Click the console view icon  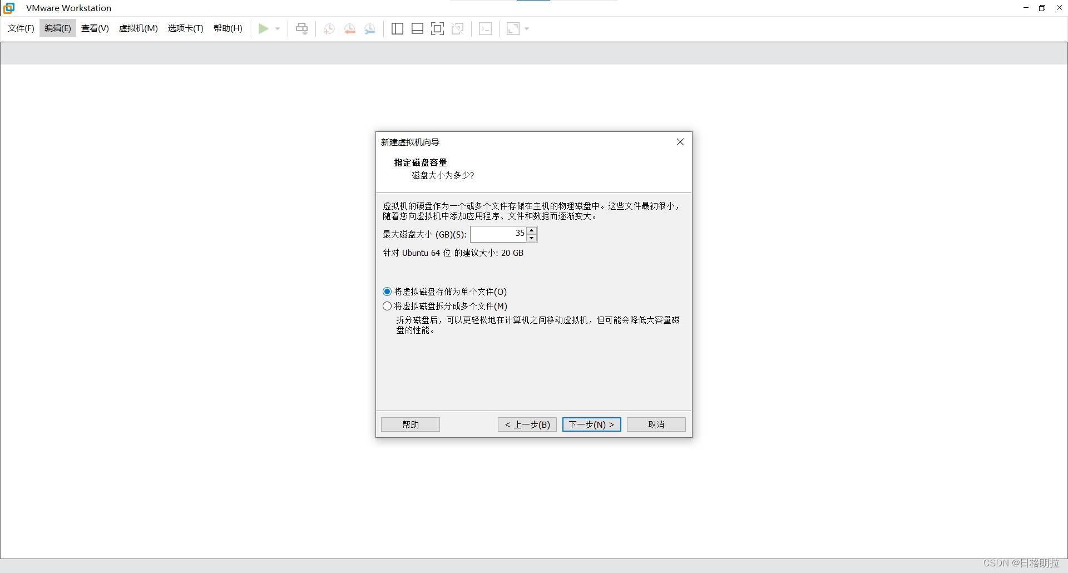pos(485,28)
